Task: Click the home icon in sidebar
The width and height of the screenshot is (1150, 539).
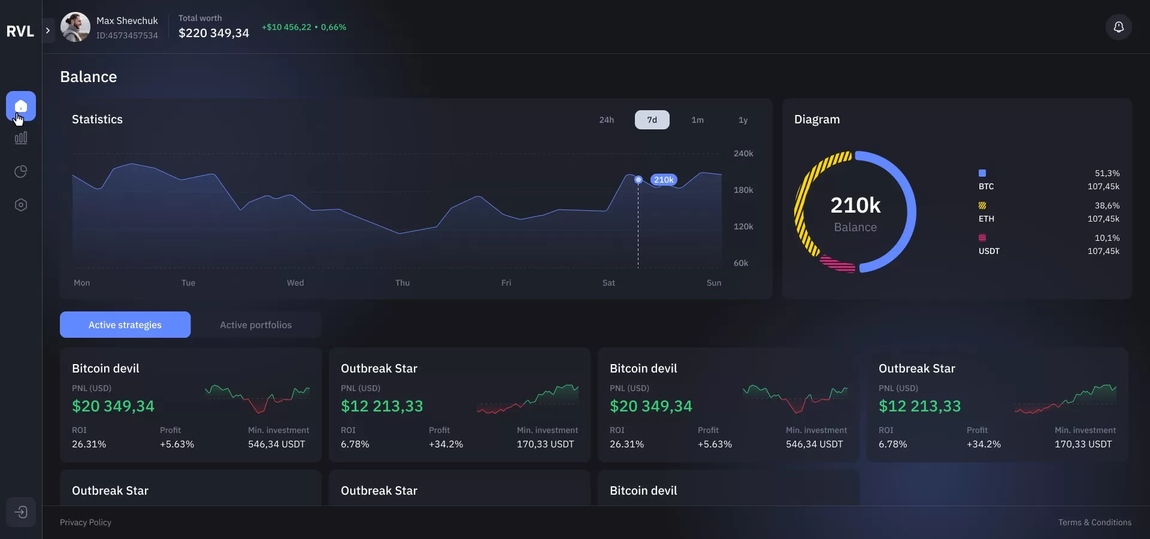Action: pos(21,107)
